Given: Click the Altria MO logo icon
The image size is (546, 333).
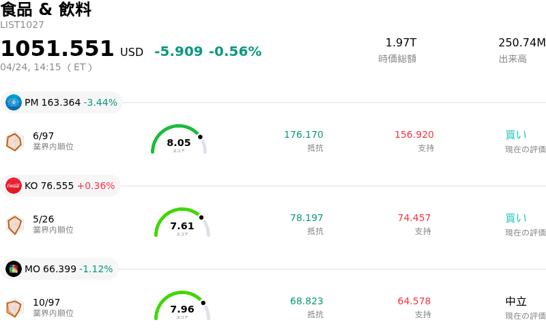Looking at the screenshot, I should [x=14, y=269].
